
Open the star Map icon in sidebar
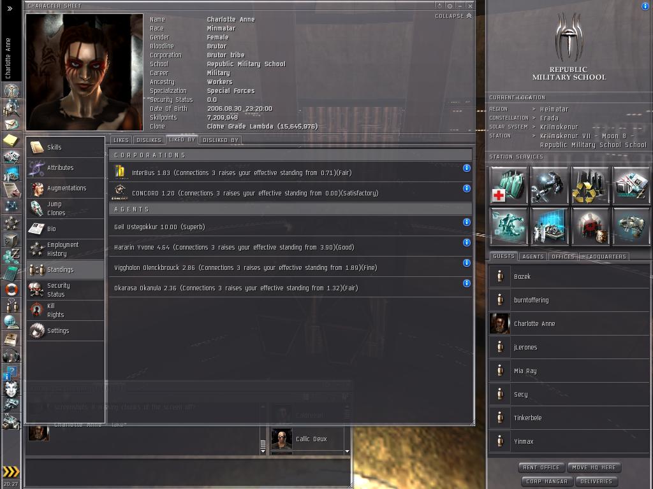tap(11, 206)
